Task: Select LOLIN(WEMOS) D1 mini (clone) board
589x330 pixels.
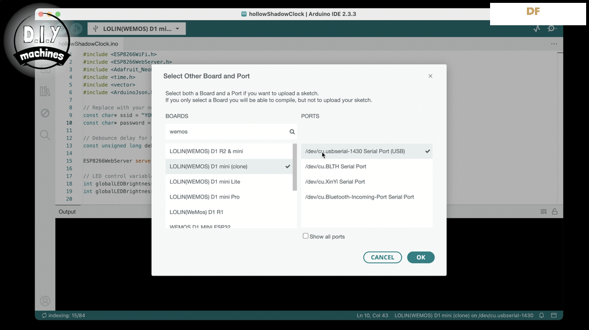Action: 229,166
